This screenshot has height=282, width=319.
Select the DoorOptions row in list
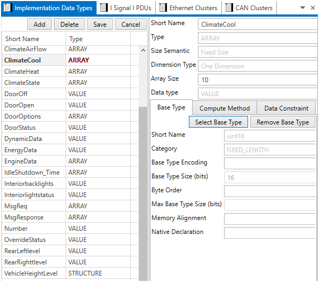(x=70, y=116)
